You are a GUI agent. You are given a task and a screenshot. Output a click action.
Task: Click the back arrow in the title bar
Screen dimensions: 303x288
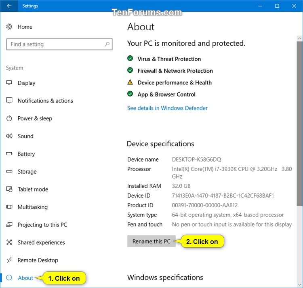9,6
